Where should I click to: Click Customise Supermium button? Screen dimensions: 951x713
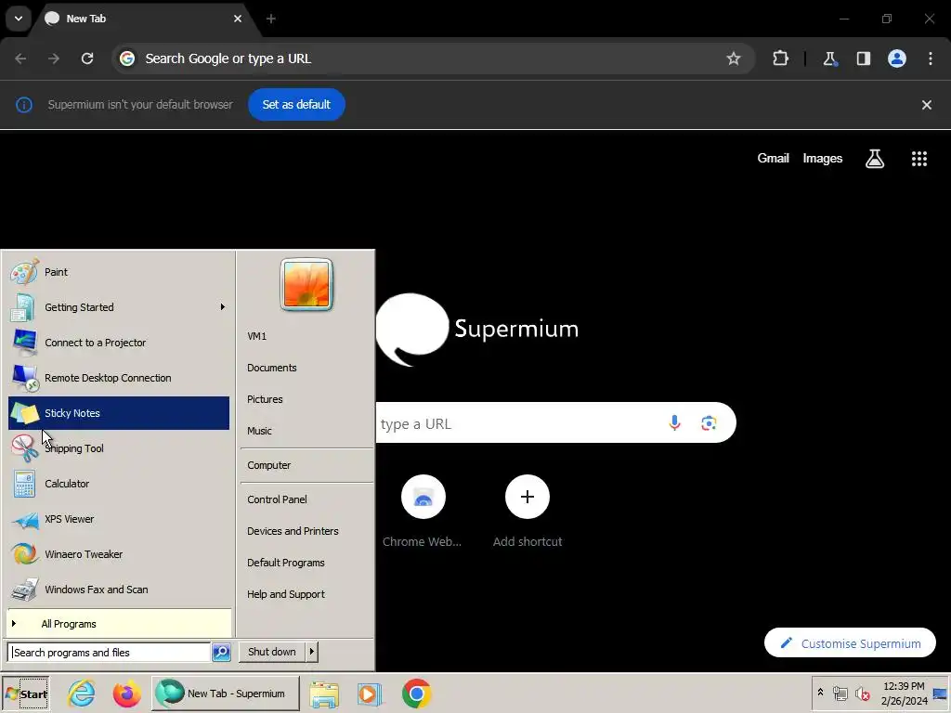point(850,643)
